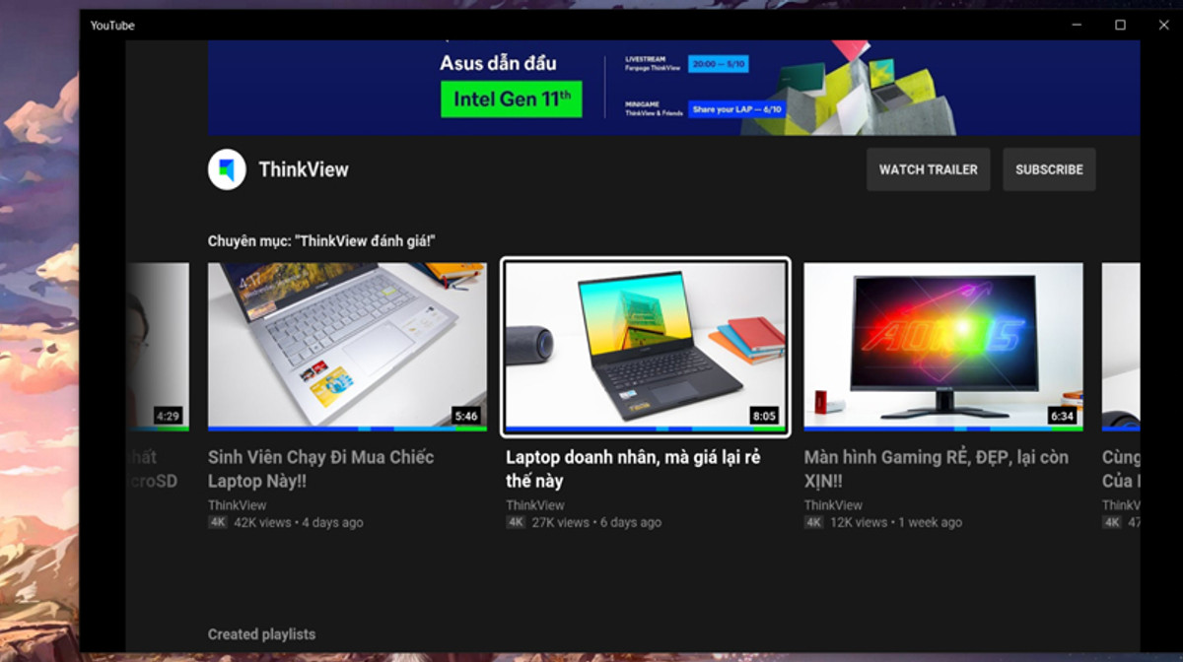Click the green Intel Gen 11th badge
The width and height of the screenshot is (1183, 662).
click(512, 99)
